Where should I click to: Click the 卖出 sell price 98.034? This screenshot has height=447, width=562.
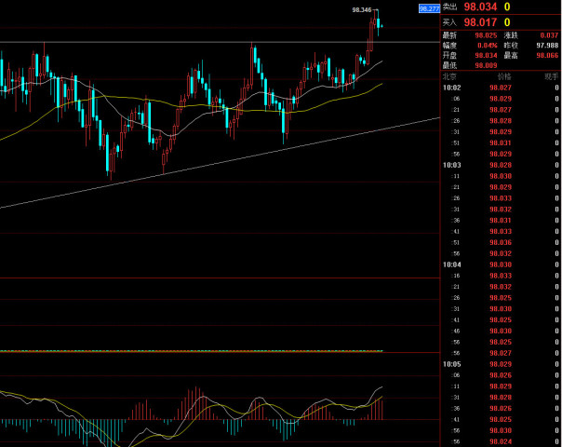tap(481, 7)
